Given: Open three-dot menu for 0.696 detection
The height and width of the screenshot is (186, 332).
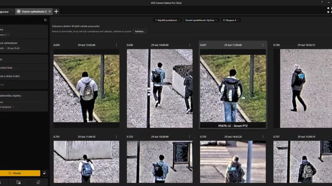Looking at the screenshot, I should pos(189,45).
